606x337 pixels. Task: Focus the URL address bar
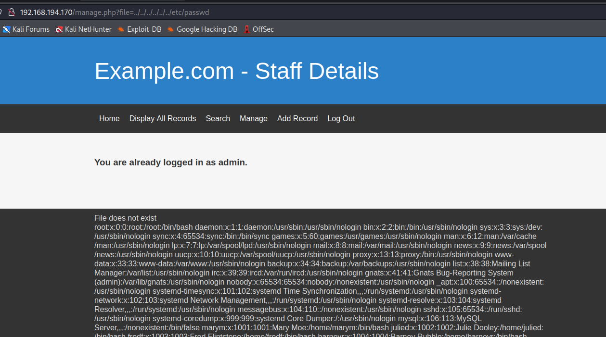289,12
